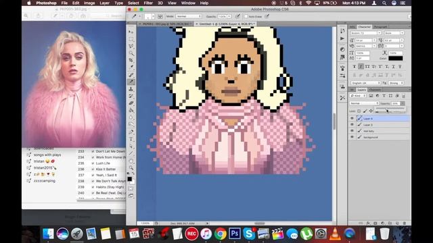The image size is (433, 243).
Task: Select the Type tool
Action: (x=131, y=139)
